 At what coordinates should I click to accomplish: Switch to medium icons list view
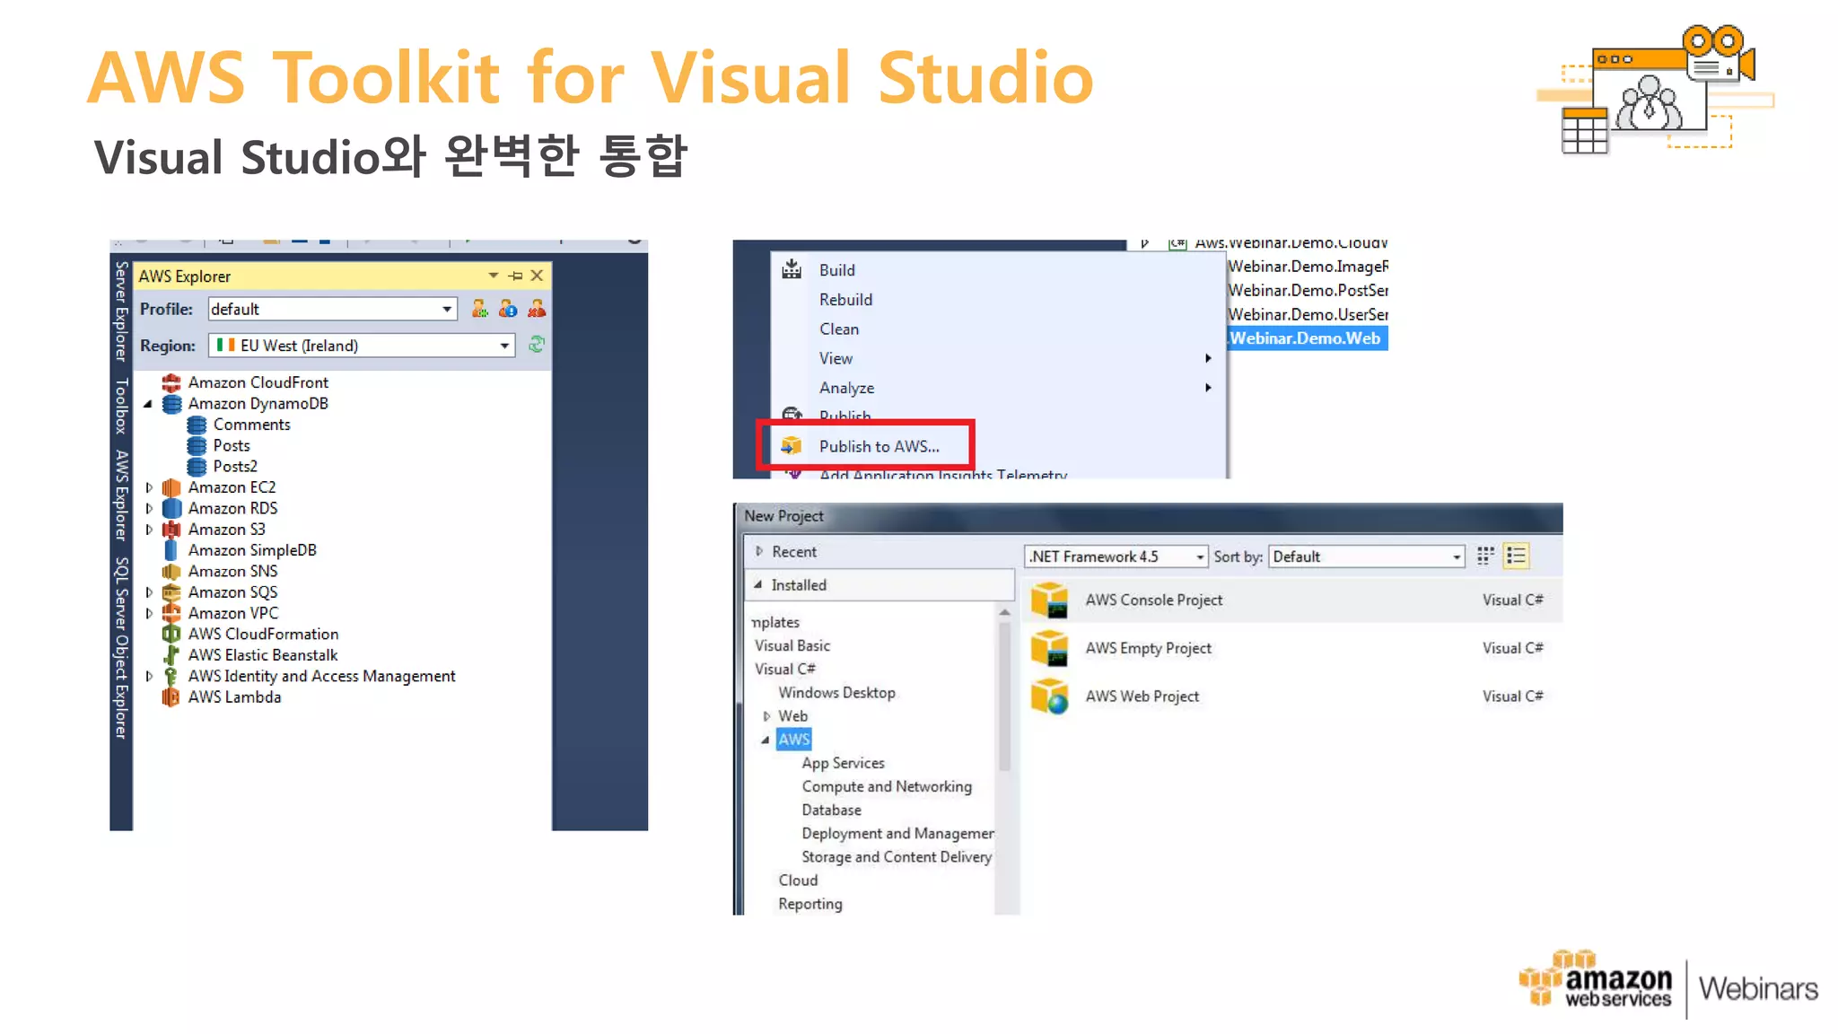(x=1516, y=556)
